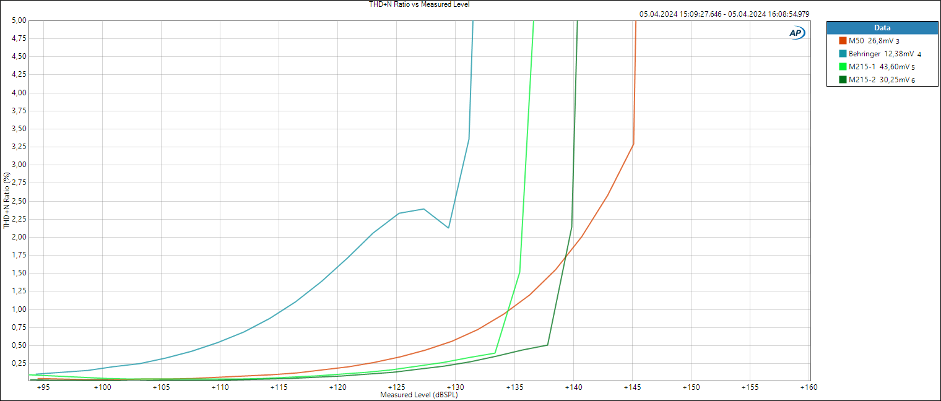
Task: Click the M215-2 dark green swatch
Action: click(843, 80)
